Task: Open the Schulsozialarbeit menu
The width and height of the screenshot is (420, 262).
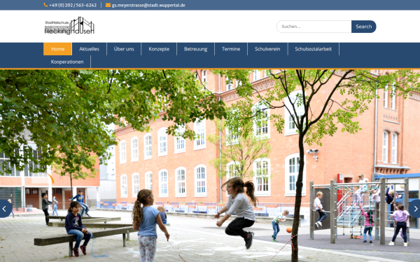Action: 314,49
